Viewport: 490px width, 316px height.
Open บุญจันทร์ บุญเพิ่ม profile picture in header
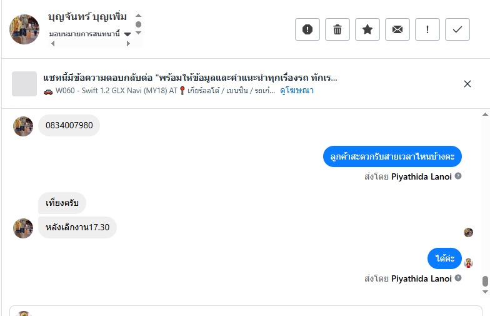point(24,29)
